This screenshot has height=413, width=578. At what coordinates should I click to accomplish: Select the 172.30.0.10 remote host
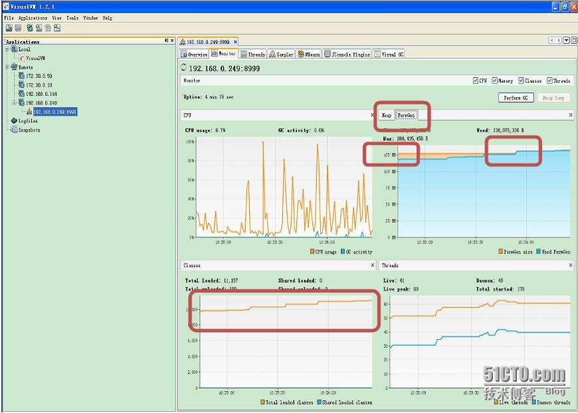point(39,85)
